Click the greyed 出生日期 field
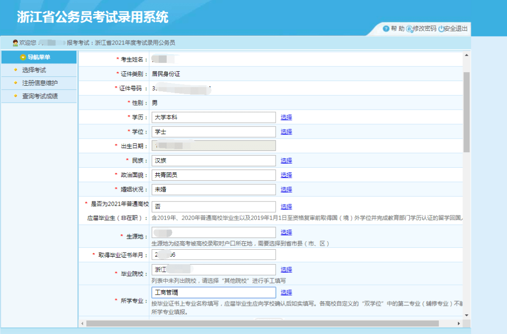The height and width of the screenshot is (334, 507). 214,146
